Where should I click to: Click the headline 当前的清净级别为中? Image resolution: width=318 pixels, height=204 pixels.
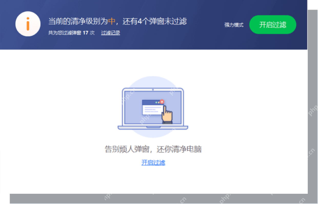82,21
